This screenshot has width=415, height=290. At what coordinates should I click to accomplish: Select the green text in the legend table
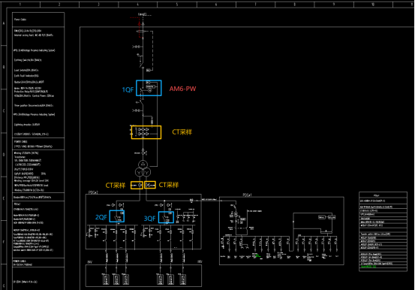[368, 267]
